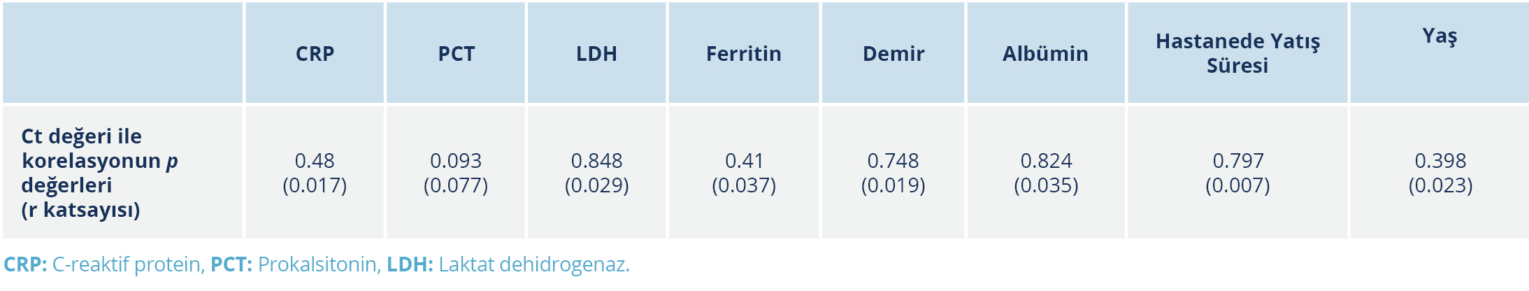Click the Demir column header
The image size is (1529, 291).
click(x=893, y=54)
